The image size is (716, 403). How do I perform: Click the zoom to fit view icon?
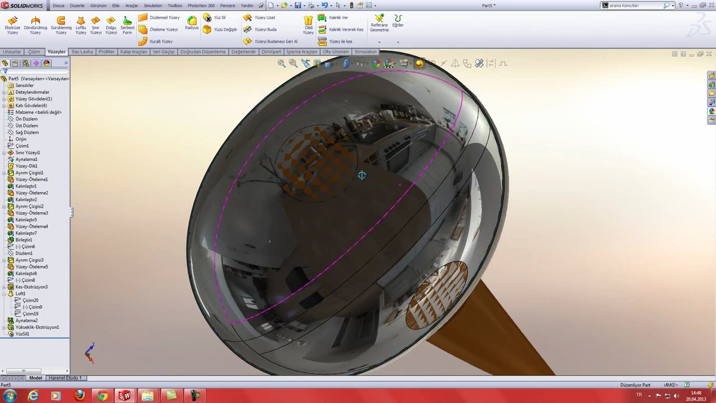pos(281,64)
